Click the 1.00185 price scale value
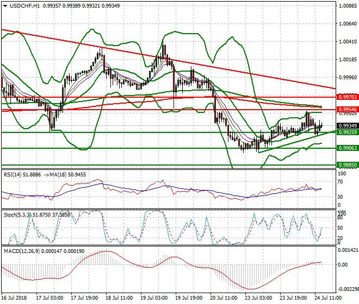 (348, 60)
